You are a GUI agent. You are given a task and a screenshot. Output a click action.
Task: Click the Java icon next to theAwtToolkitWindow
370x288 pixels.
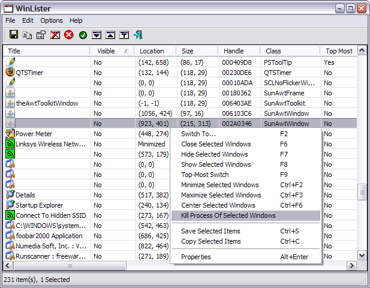pos(10,103)
